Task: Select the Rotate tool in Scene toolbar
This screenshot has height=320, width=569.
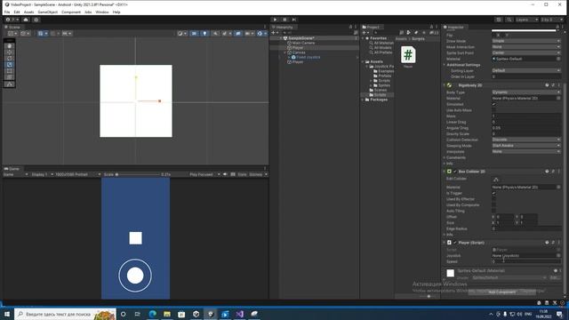Action: [10, 59]
